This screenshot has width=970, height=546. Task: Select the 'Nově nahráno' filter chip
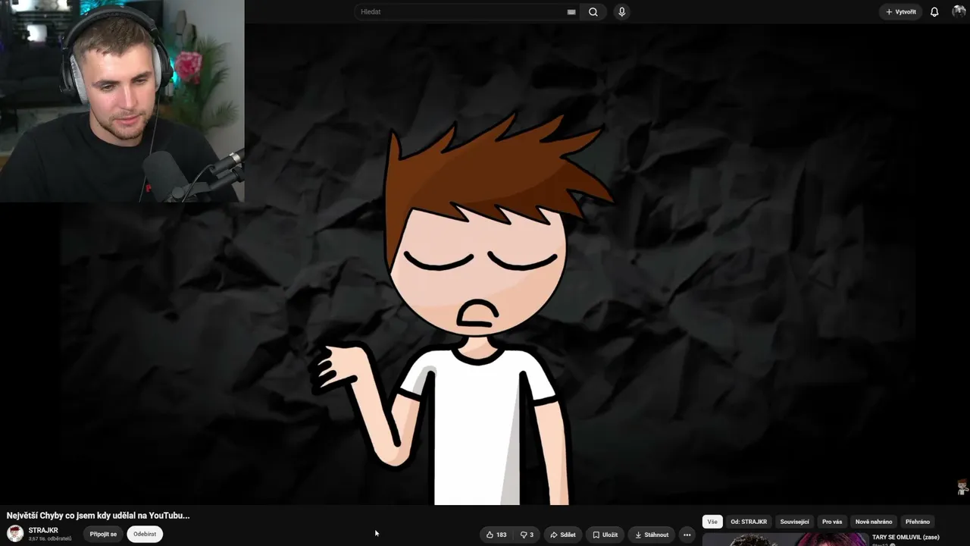[x=874, y=522]
